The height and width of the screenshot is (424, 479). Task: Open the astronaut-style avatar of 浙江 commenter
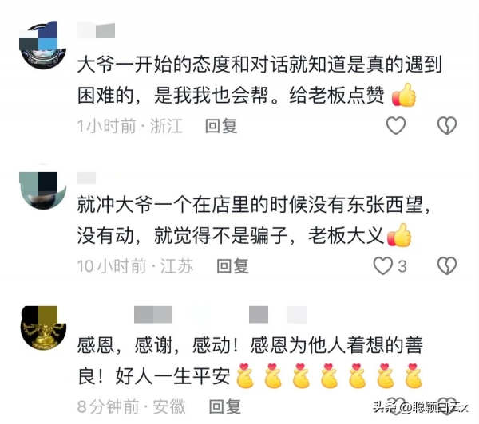pyautogui.click(x=43, y=45)
